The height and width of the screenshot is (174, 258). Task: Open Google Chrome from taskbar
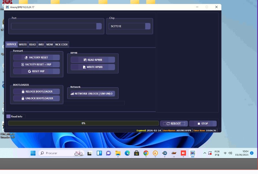click(x=146, y=153)
